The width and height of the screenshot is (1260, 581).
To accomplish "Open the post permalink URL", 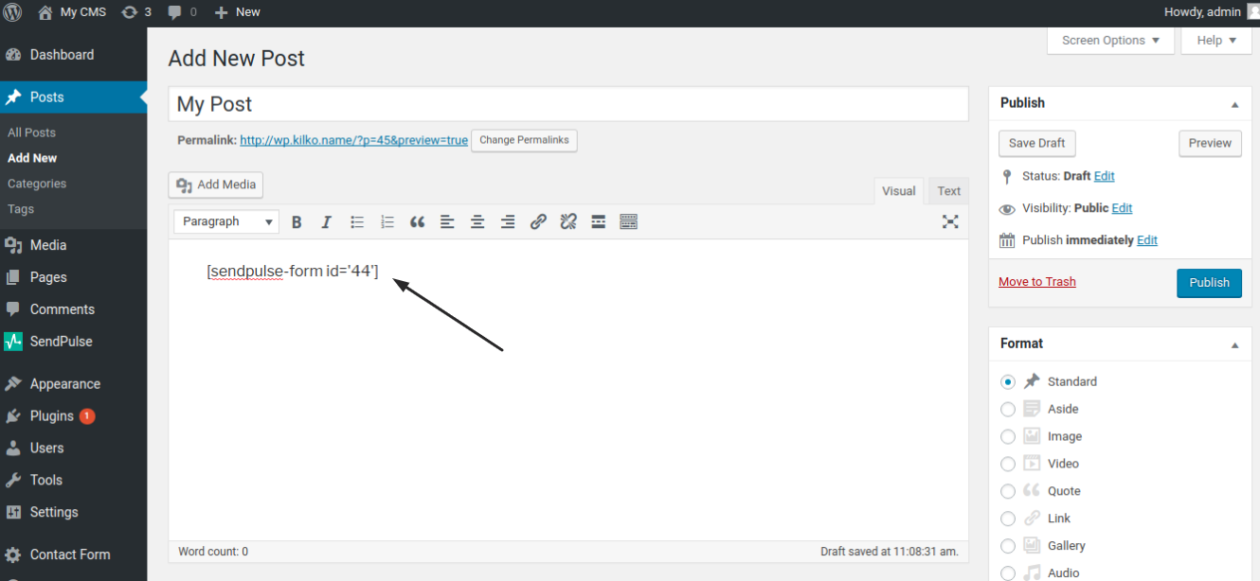I will pyautogui.click(x=353, y=140).
